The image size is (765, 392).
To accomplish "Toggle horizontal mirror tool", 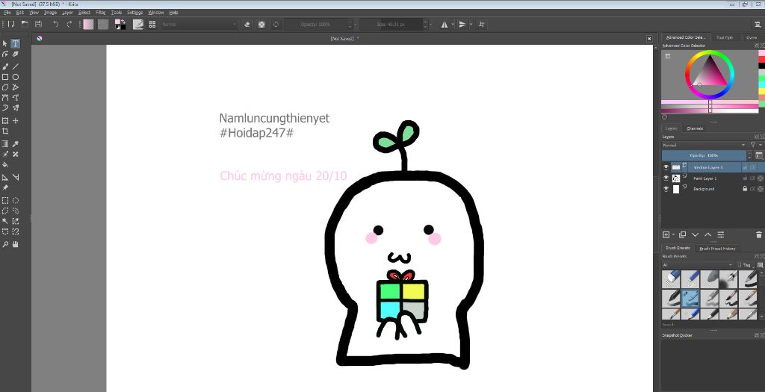I will tap(445, 24).
